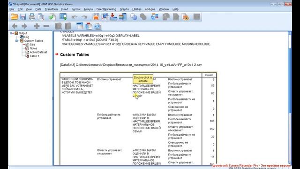Open the Edit menu

click(20, 9)
